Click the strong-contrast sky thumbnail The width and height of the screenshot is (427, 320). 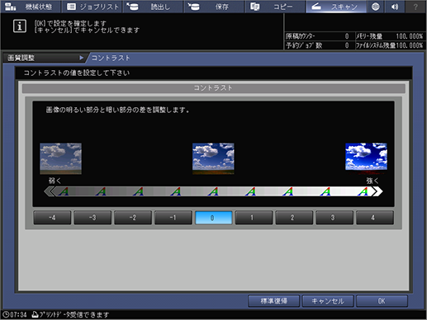(366, 158)
